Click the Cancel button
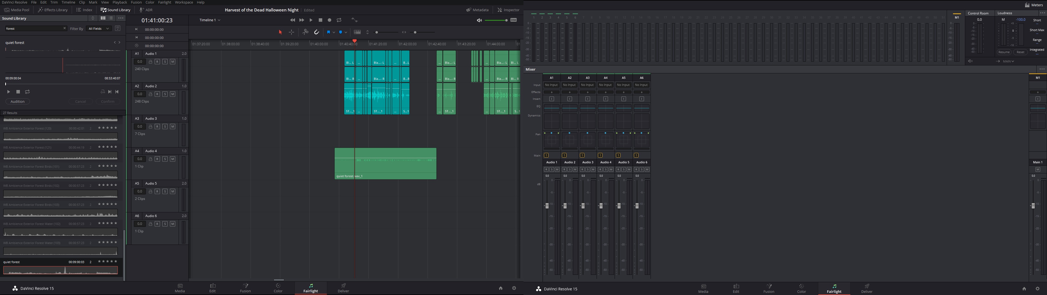The image size is (1047, 295). click(x=80, y=102)
